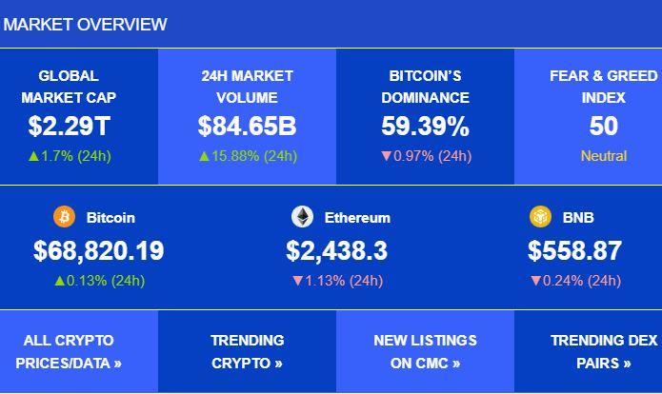Click the red down arrow beside Ethereum's 1.13%
This screenshot has height=394, width=662.
[297, 281]
